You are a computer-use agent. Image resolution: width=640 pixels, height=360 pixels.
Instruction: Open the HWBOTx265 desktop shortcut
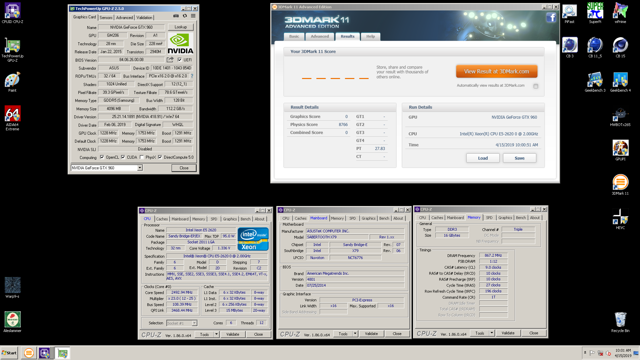[x=620, y=117]
